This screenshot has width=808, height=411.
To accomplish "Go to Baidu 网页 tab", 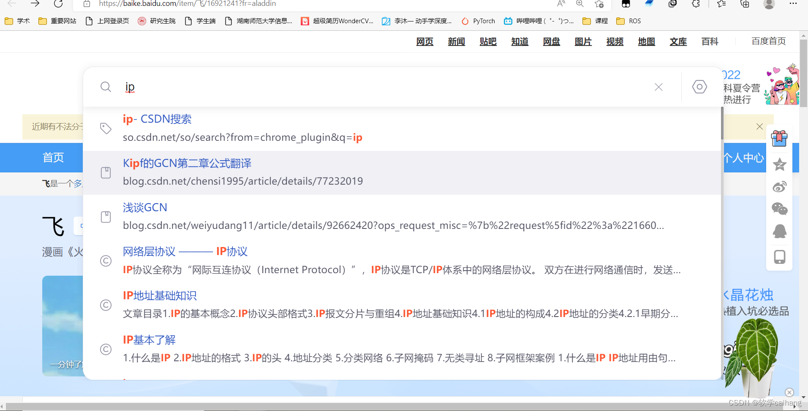I will click(x=424, y=41).
